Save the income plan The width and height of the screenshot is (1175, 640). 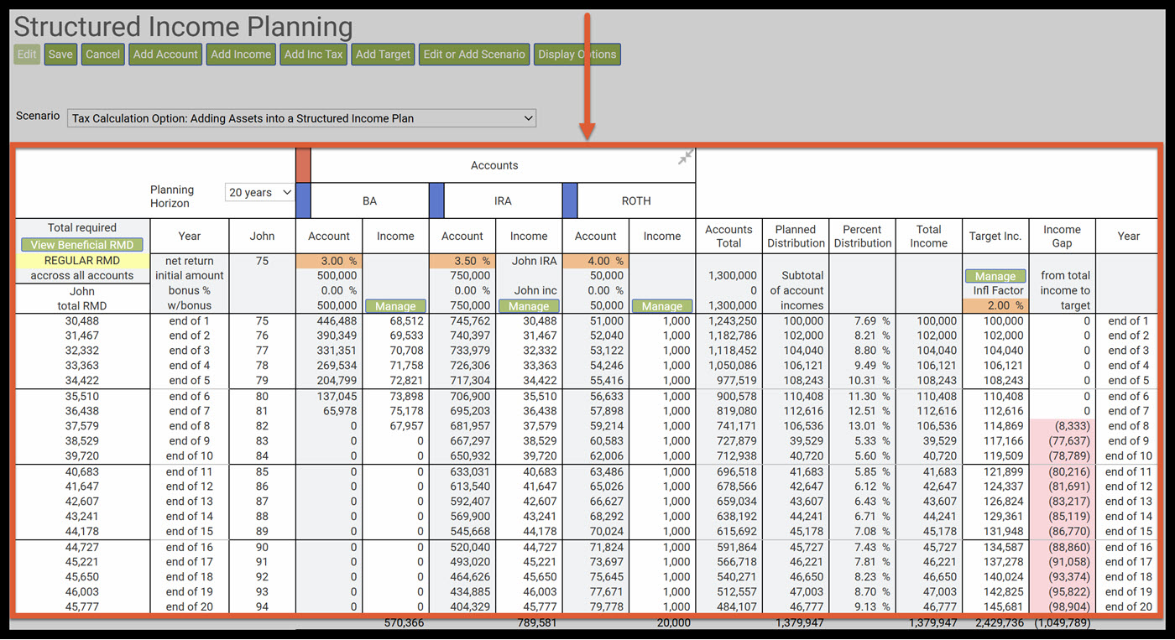(60, 55)
